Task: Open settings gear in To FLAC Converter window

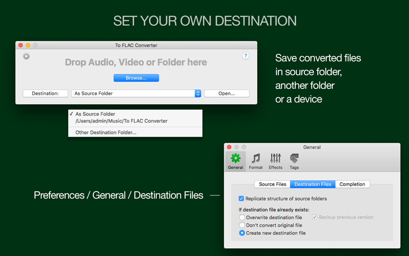Action: pyautogui.click(x=26, y=56)
